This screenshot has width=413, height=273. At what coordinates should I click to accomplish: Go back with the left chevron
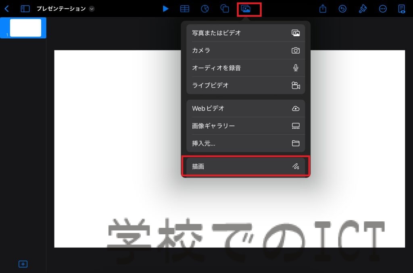[7, 9]
